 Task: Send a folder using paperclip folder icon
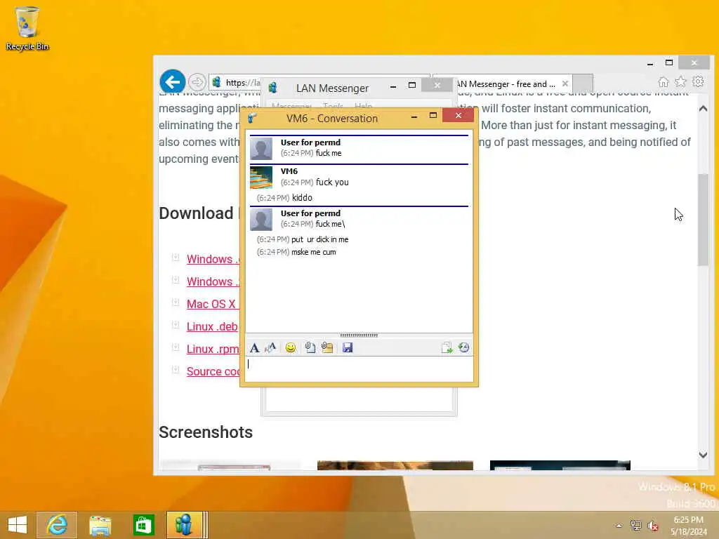coord(327,348)
